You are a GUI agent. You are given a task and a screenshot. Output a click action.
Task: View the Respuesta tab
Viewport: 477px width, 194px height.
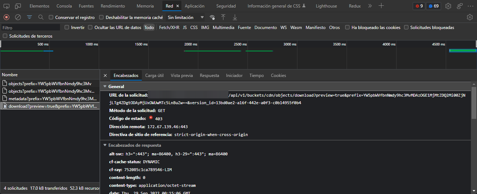click(x=209, y=76)
